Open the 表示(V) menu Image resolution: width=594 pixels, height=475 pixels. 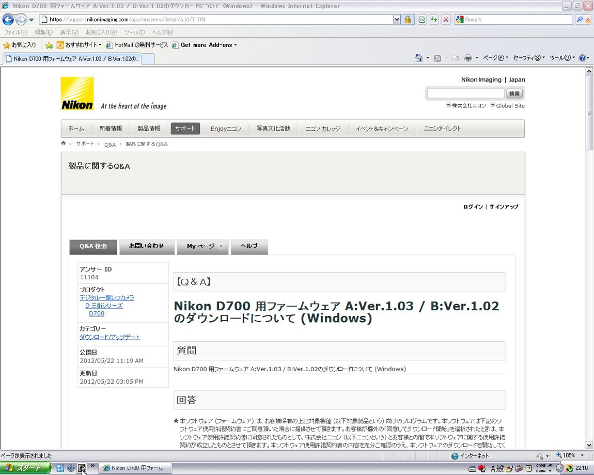point(69,33)
